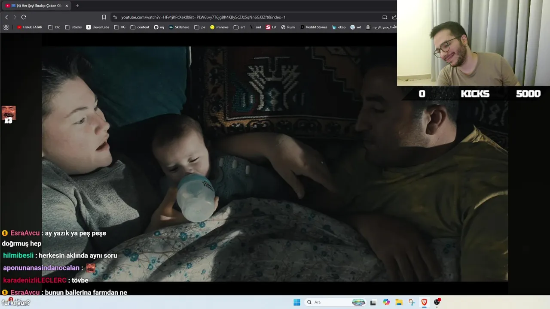Click the share icon in address bar

coord(394,17)
